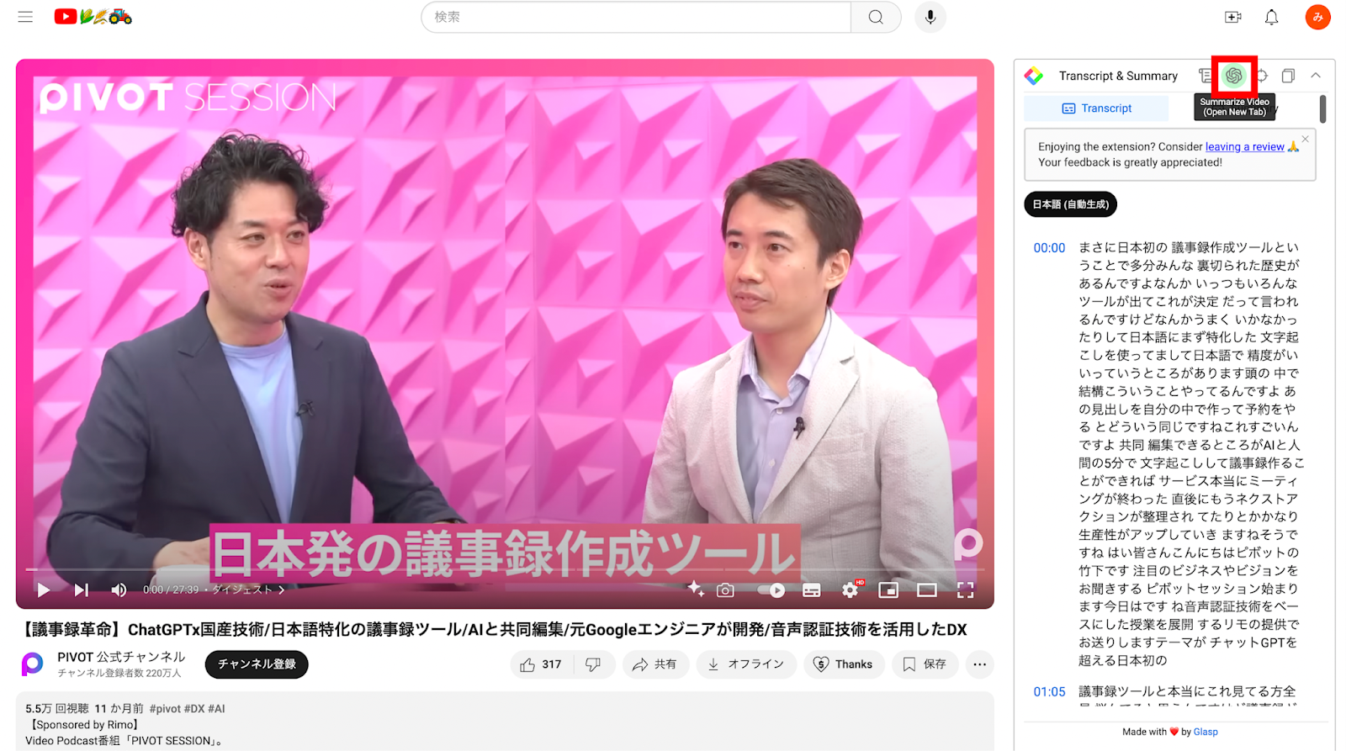This screenshot has height=751, width=1346.
Task: Click the チャンネル登録 subscribe button
Action: [x=257, y=664]
